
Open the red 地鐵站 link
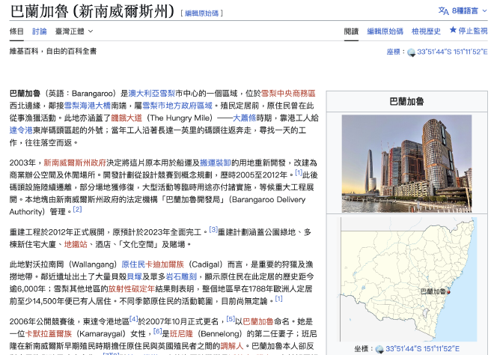point(76,244)
